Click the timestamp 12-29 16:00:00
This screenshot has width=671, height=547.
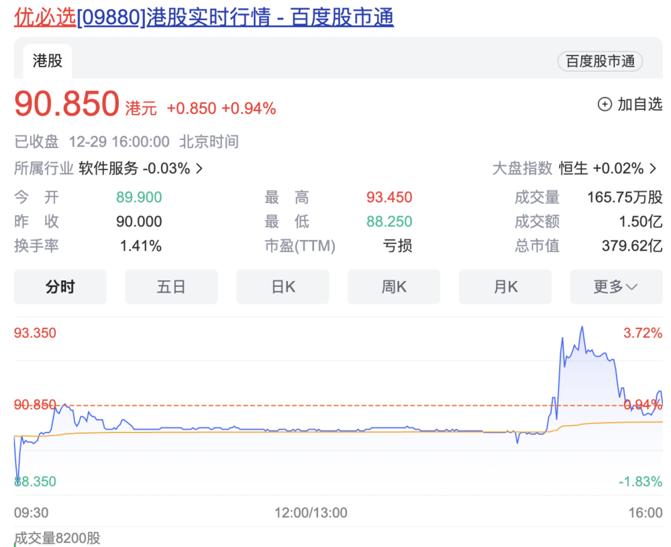tap(119, 141)
